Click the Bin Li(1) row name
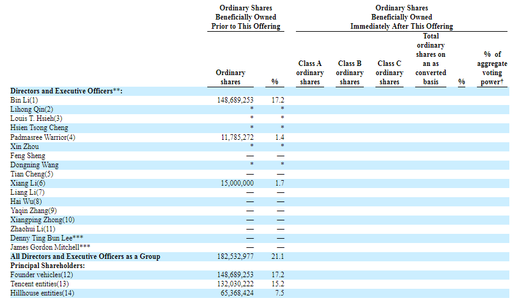Image resolution: width=513 pixels, height=301 pixels. pos(24,100)
